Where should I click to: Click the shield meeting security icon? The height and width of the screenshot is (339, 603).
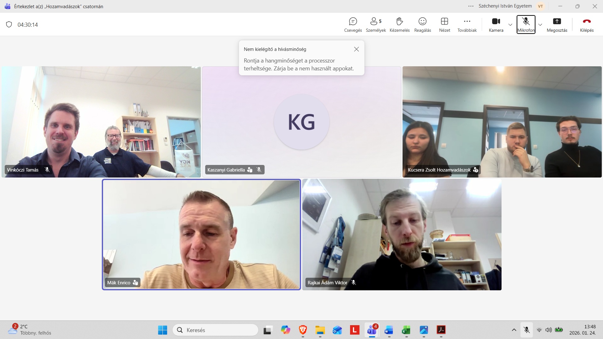[9, 25]
